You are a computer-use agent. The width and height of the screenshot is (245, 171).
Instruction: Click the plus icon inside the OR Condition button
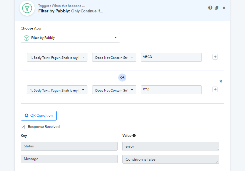[x=26, y=115]
